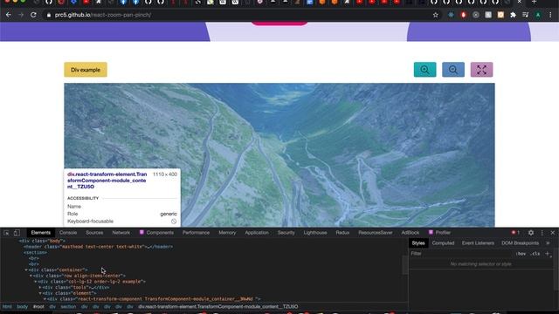The image size is (559, 314).
Task: Close the DevTools panel
Action: (553, 233)
